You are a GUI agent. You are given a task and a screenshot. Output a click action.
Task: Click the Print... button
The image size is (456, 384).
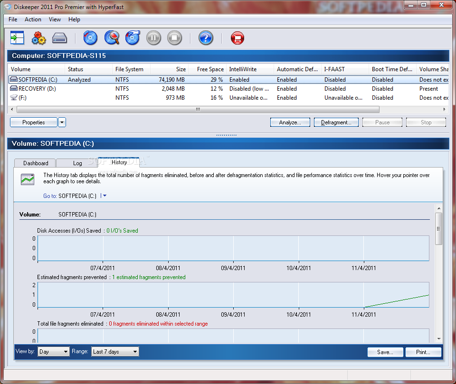coord(423,352)
